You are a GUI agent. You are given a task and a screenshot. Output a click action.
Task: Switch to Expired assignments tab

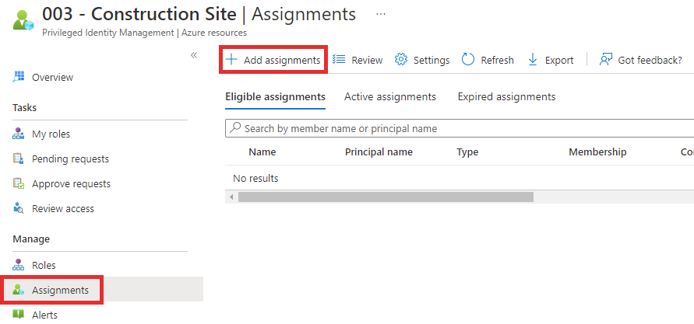[x=506, y=96]
